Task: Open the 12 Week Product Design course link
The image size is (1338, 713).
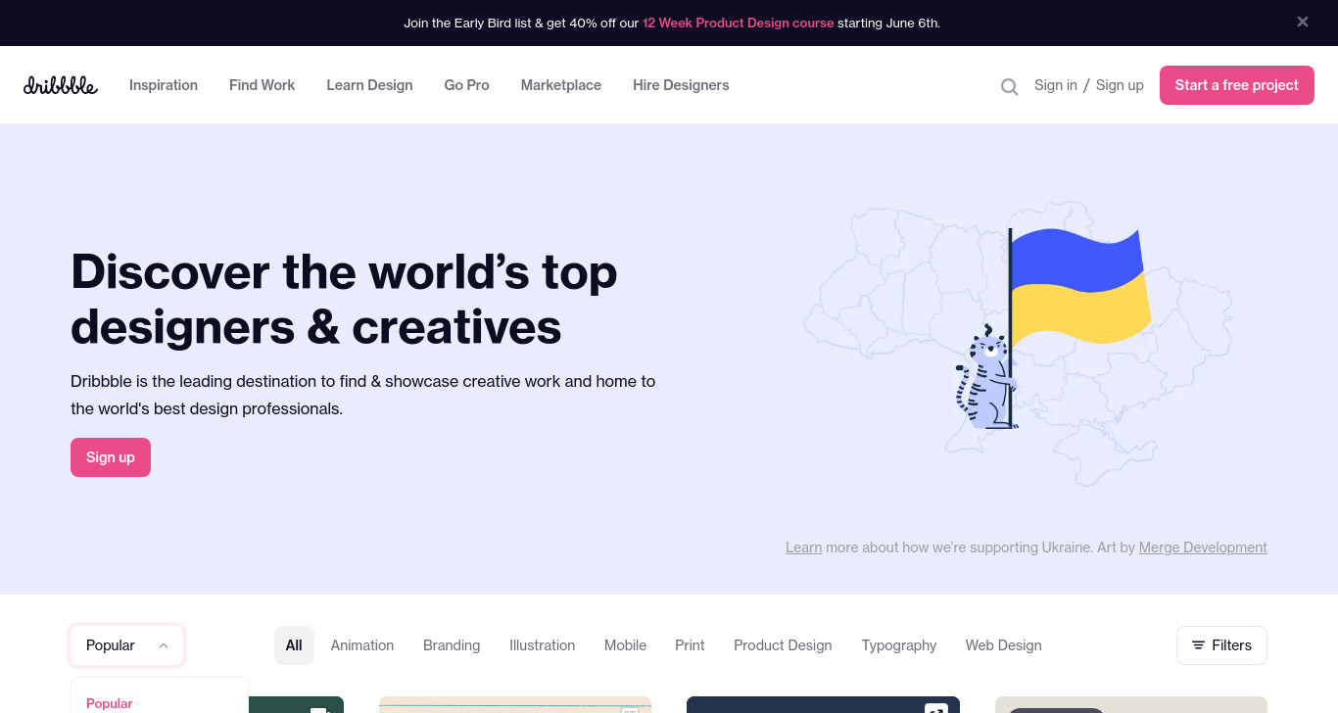Action: (x=739, y=23)
